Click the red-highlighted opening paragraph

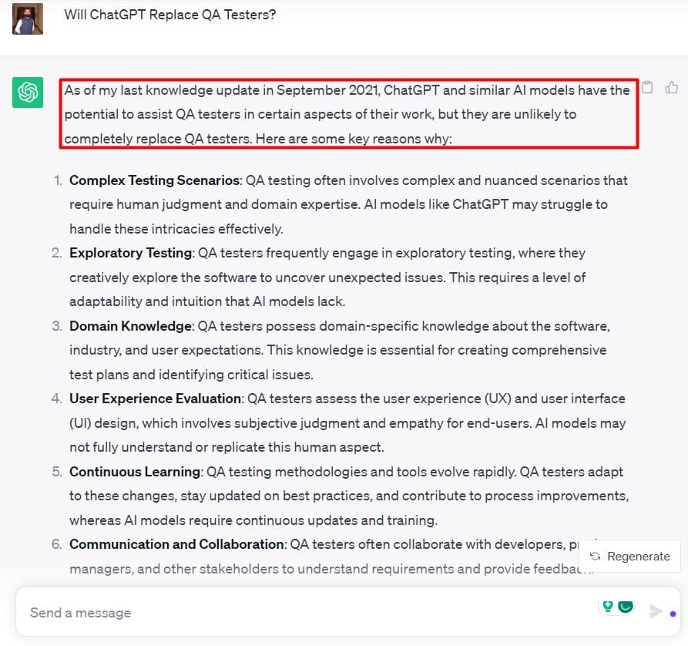[x=349, y=114]
